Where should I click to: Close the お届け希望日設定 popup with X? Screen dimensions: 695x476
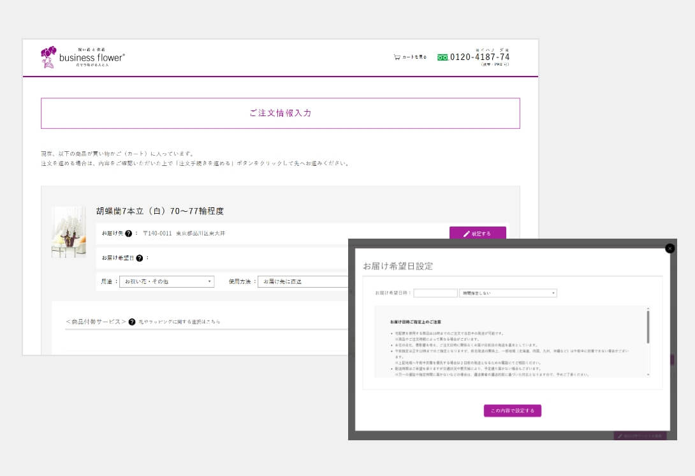click(669, 248)
